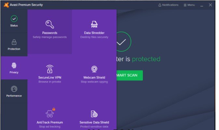The height and width of the screenshot is (130, 219).
Task: Open the Protection section in sidebar
Action: [x=14, y=45]
